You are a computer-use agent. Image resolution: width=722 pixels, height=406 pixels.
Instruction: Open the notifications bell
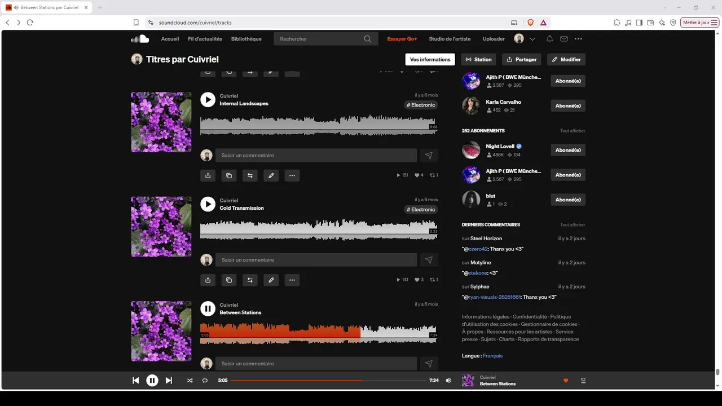pos(549,39)
